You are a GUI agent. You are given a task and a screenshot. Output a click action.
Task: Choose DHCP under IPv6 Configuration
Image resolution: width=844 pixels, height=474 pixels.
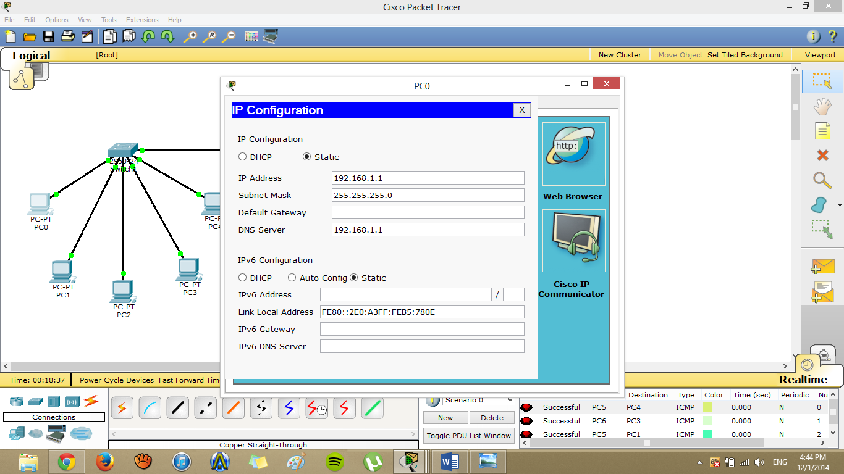tap(243, 277)
